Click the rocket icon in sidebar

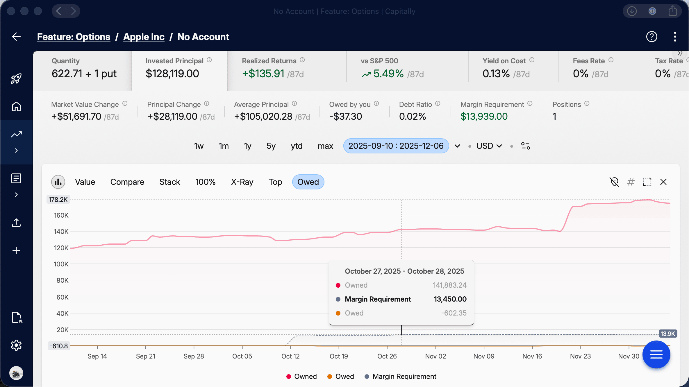(x=16, y=78)
